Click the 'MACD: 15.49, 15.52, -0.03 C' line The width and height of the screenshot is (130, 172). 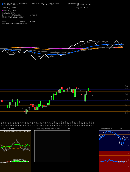coord(13,17)
